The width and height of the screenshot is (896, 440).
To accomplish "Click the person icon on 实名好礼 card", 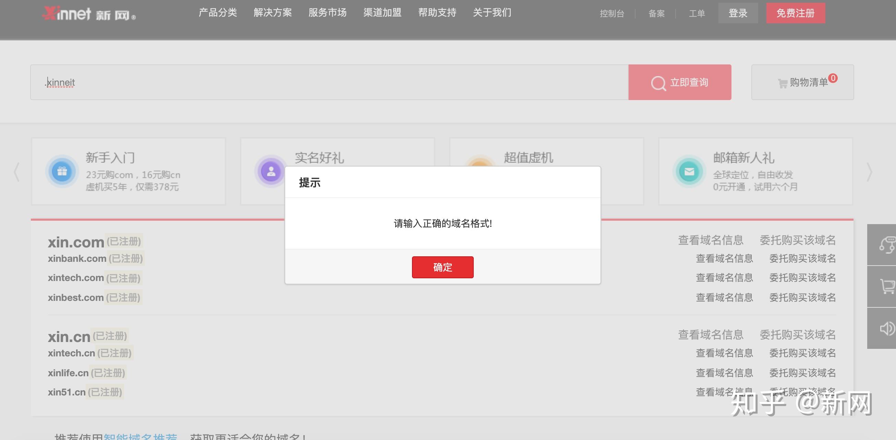I will [271, 171].
